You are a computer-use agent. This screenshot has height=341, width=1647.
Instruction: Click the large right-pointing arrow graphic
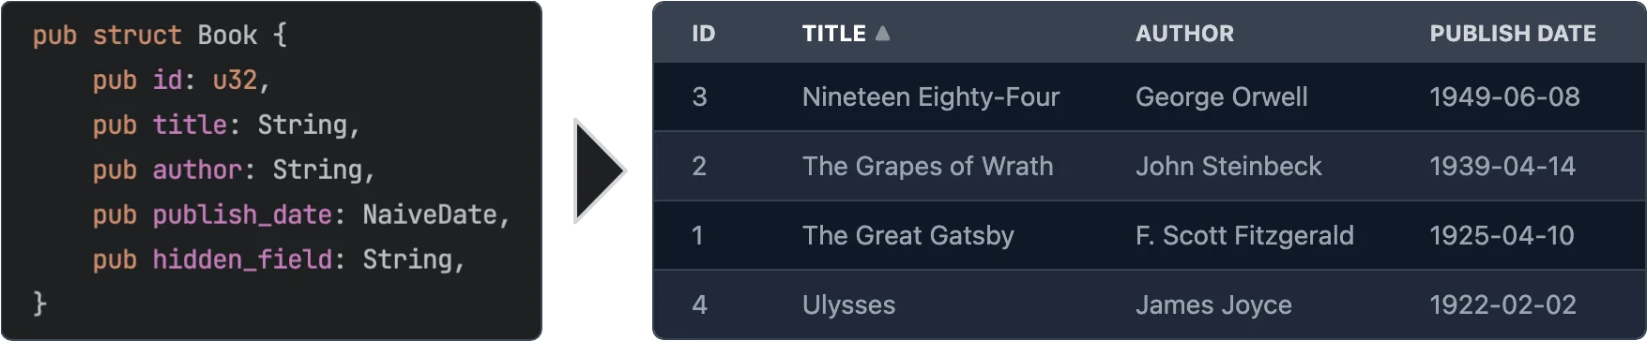[x=600, y=170]
